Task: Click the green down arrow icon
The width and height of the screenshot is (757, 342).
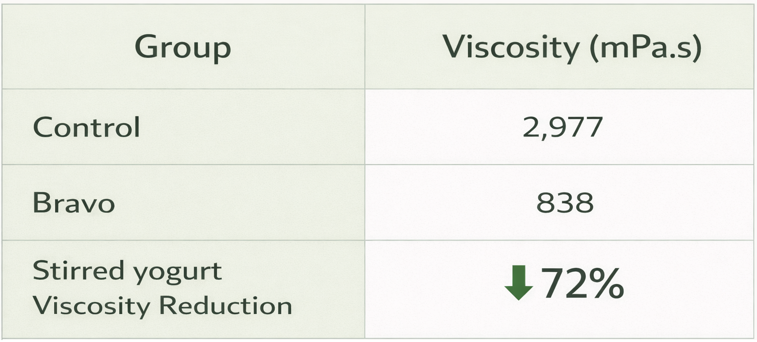Action: [x=518, y=283]
